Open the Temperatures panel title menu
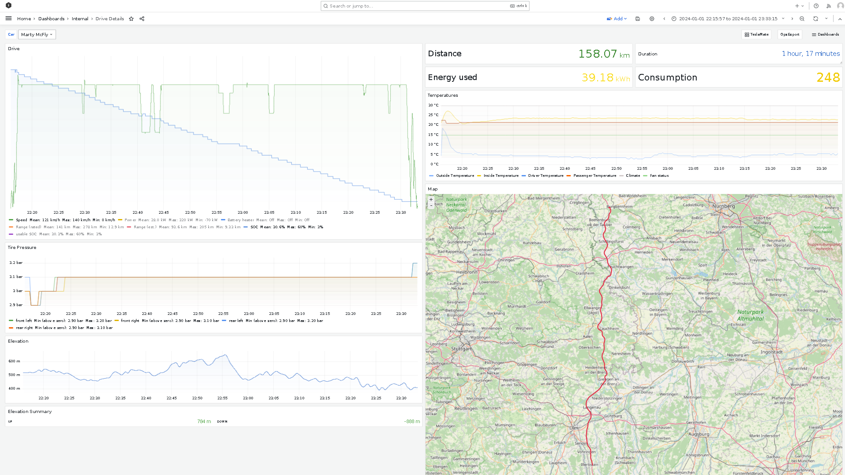 pos(443,95)
